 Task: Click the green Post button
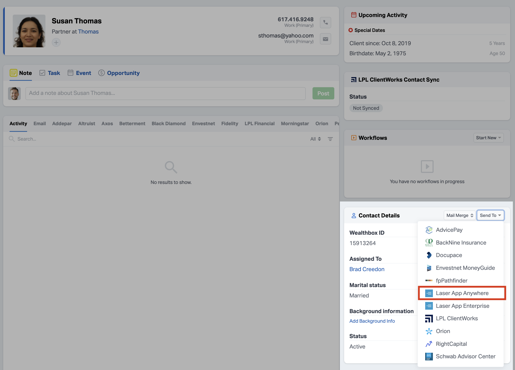[323, 94]
